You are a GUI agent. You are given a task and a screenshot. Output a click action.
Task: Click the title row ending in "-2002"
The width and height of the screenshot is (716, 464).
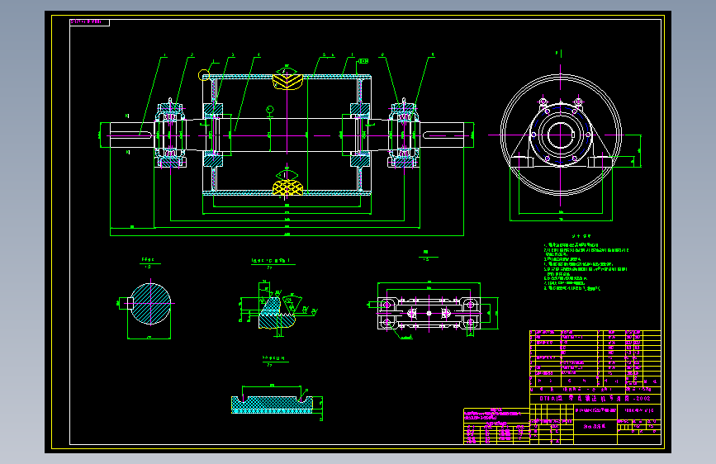(x=595, y=398)
